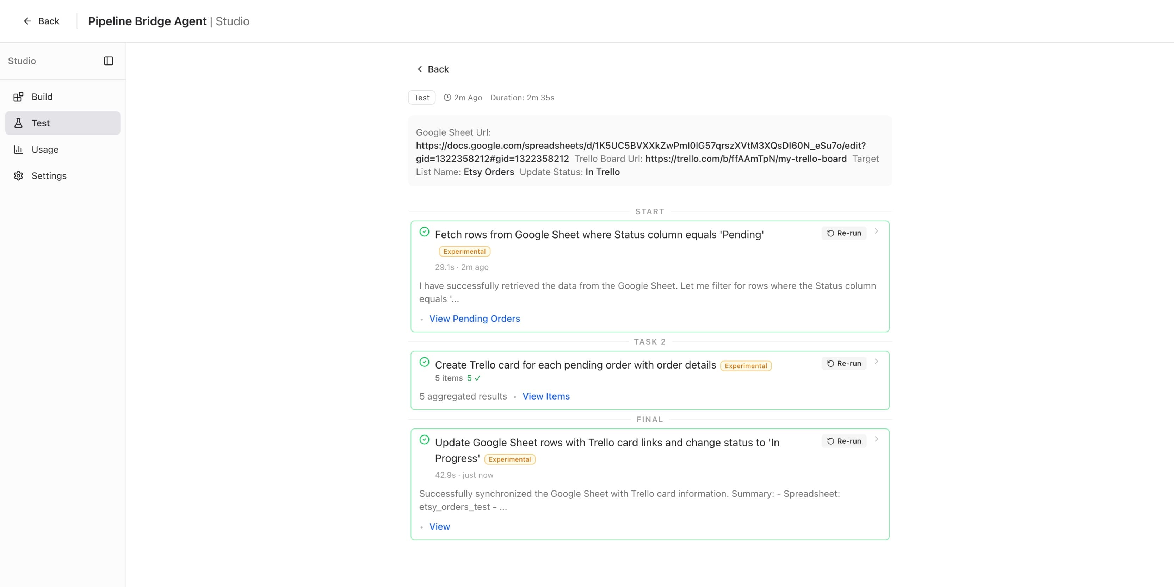Viewport: 1174px width, 587px height.
Task: Click the clock icon beside 2m Ago
Action: coord(447,97)
